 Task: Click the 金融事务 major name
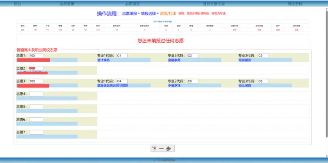coord(174,60)
